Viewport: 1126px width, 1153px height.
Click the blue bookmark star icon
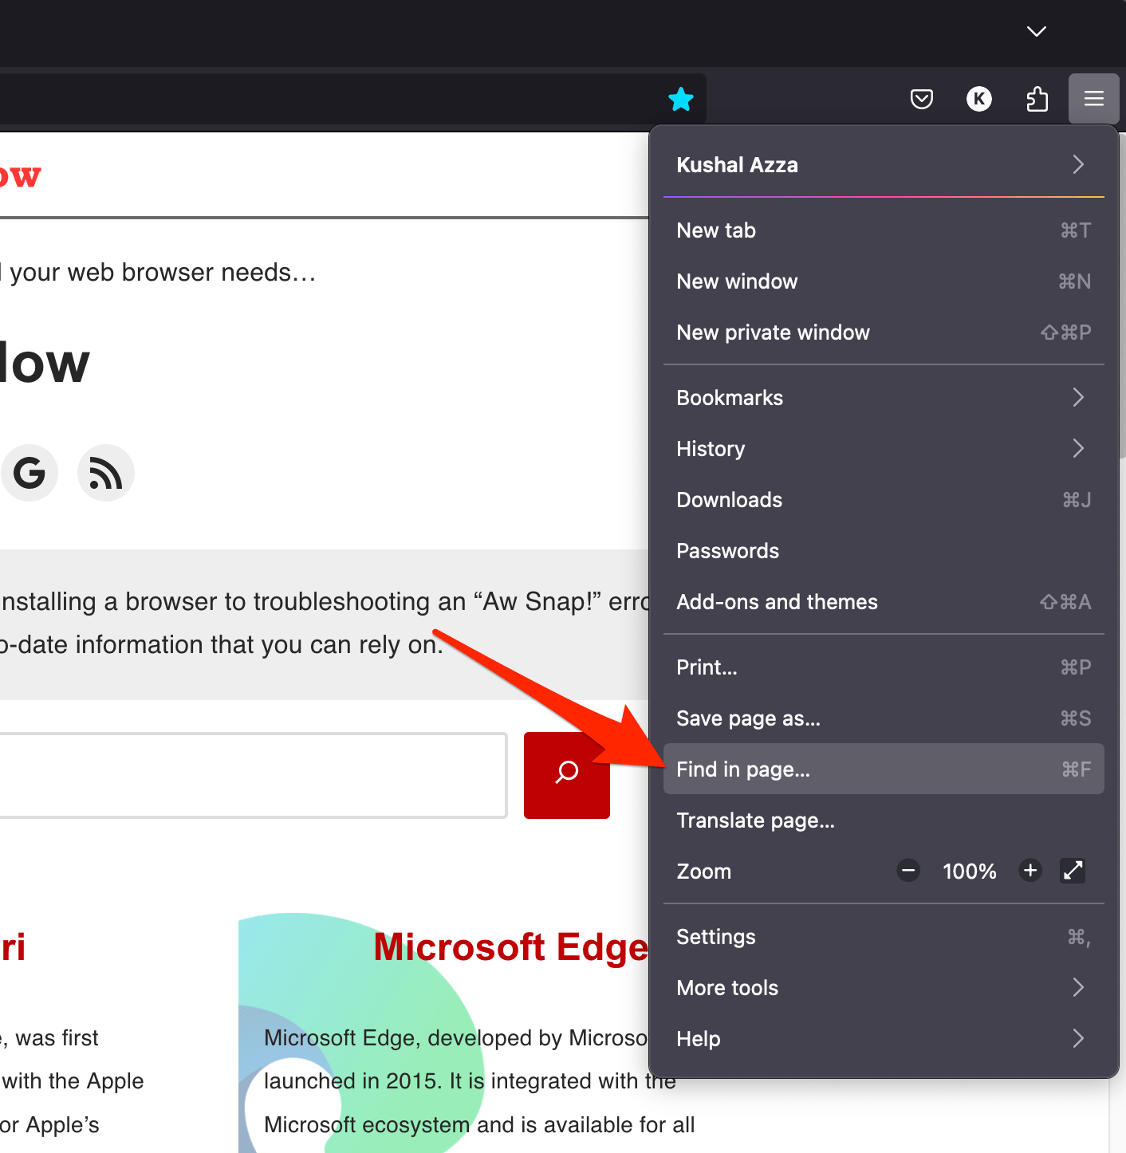point(681,100)
